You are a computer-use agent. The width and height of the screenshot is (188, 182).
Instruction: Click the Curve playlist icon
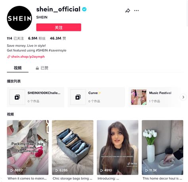78,97
